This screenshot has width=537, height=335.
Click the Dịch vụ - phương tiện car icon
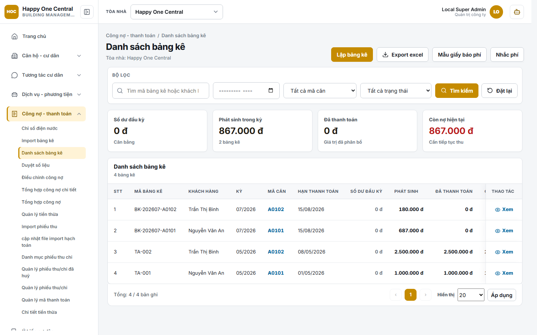[x=15, y=95]
